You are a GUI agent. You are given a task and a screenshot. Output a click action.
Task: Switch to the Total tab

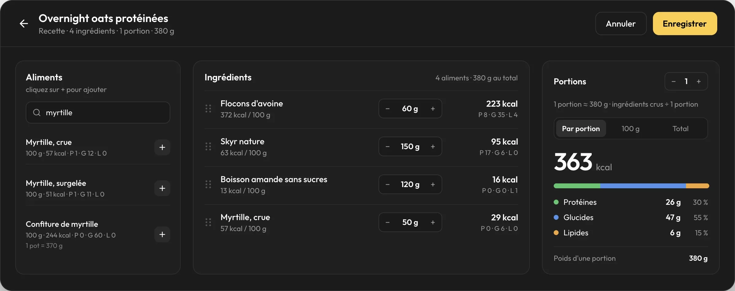coord(680,128)
